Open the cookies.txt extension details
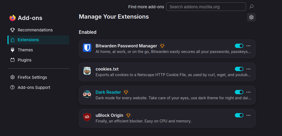 click(107, 69)
